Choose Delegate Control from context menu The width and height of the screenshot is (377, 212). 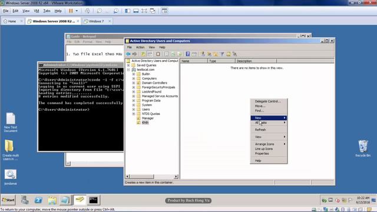click(269, 101)
